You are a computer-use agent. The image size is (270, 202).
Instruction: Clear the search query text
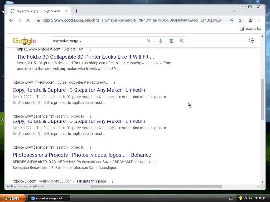[149, 41]
